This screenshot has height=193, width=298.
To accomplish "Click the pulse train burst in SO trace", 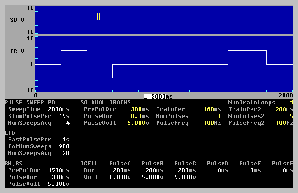I will point(100,17).
